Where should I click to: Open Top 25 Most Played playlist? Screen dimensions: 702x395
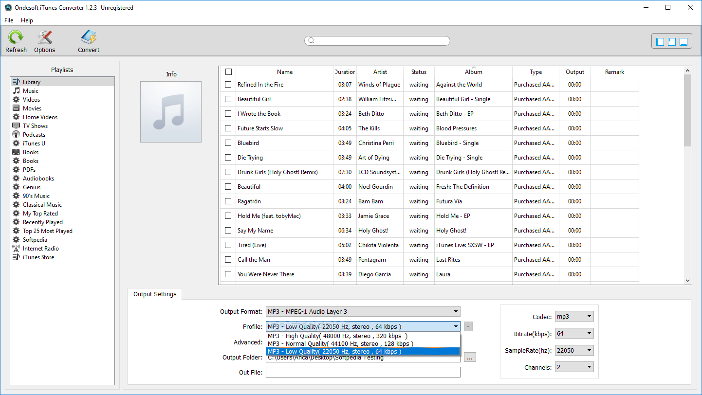62,231
